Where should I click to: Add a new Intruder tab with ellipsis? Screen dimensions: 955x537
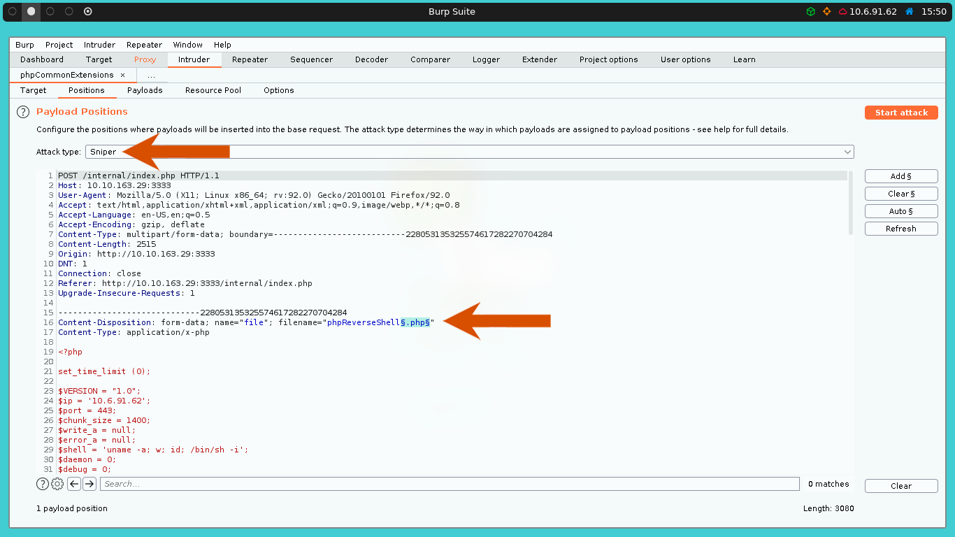(x=151, y=75)
